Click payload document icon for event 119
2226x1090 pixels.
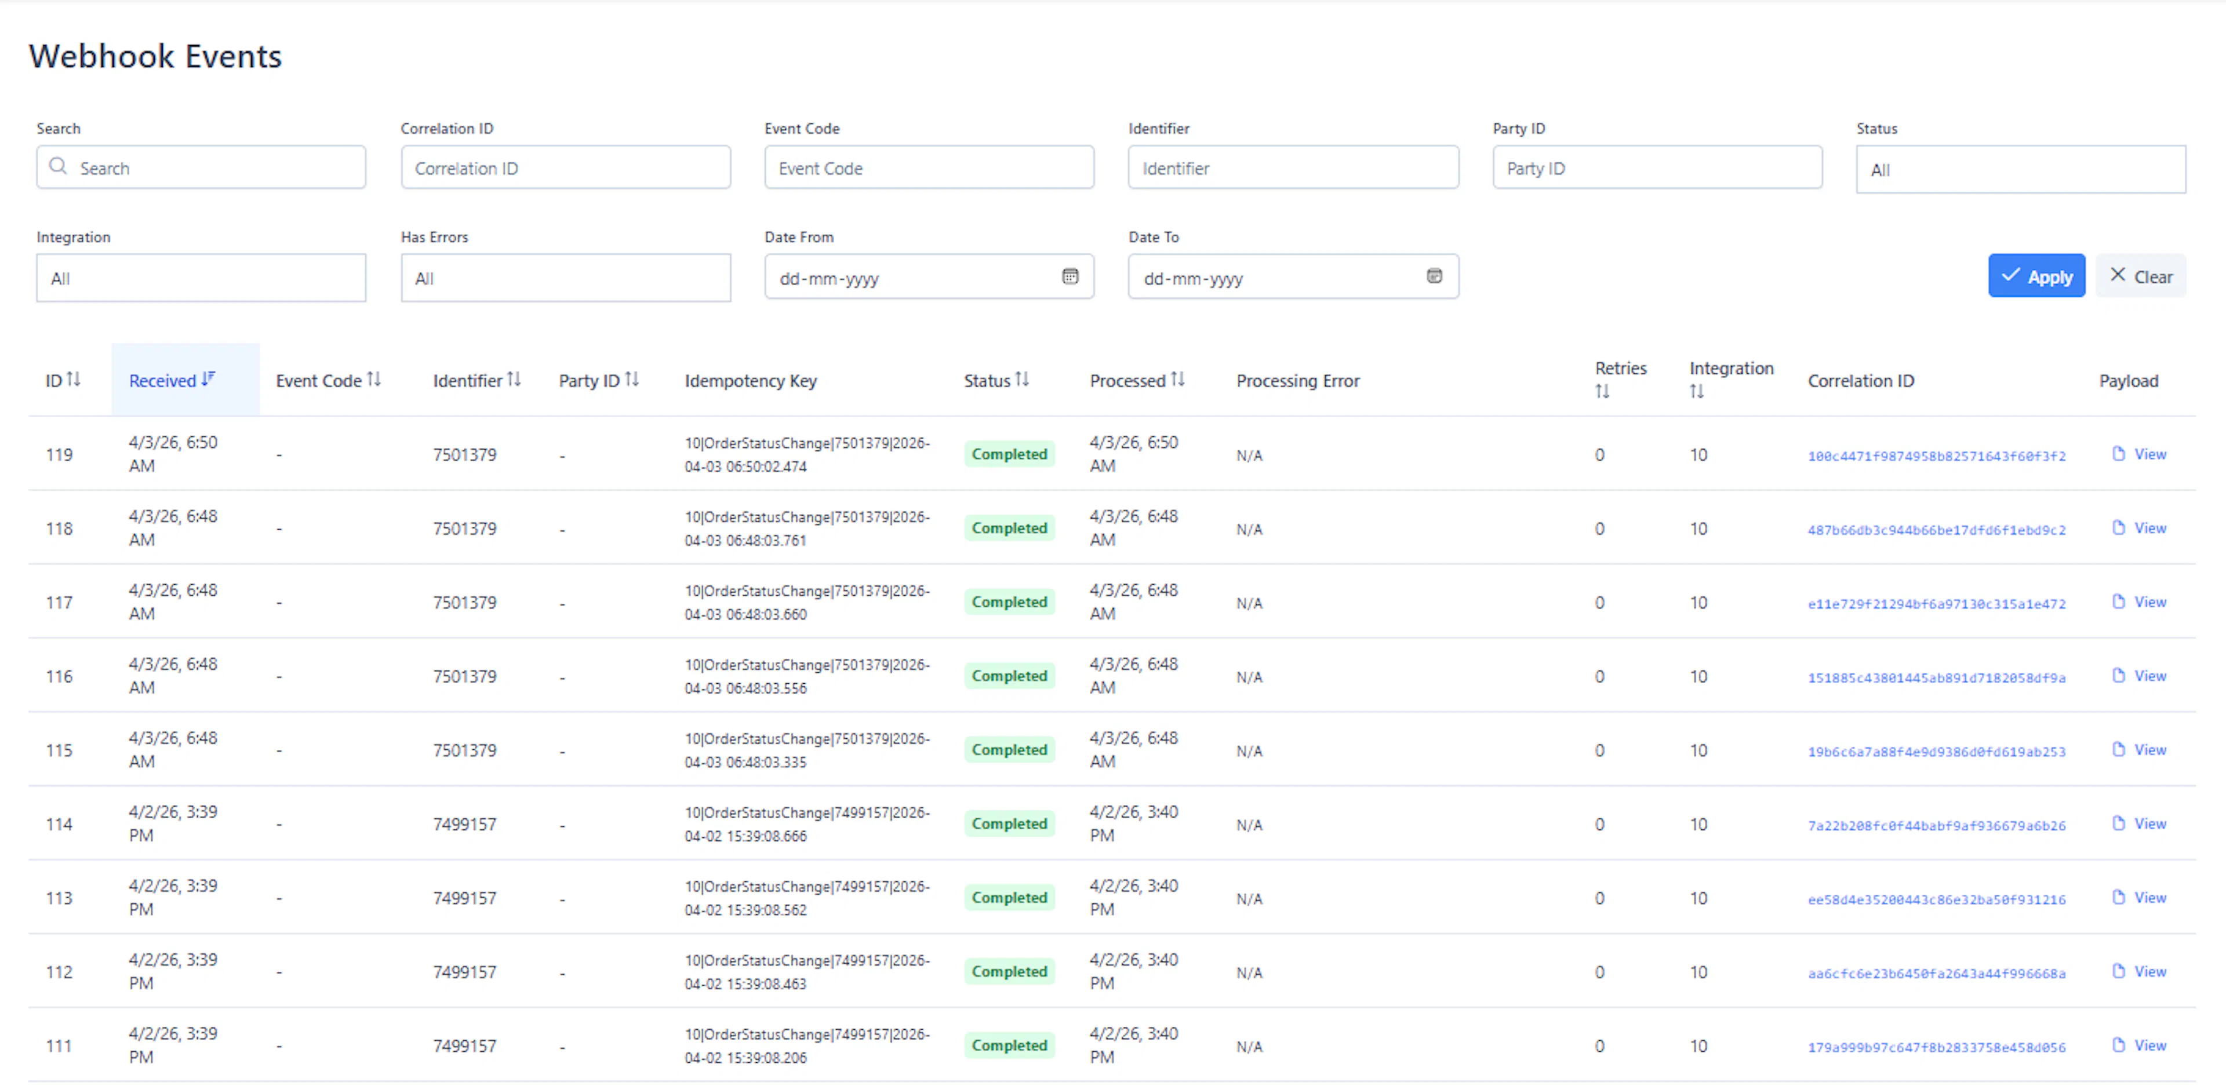tap(2118, 454)
